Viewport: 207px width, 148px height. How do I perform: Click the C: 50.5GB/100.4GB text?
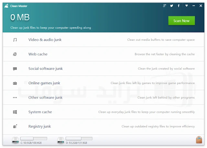[31, 143]
